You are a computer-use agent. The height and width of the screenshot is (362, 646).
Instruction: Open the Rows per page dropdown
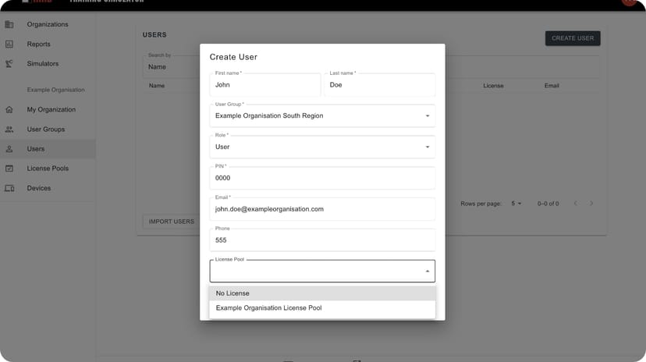click(x=516, y=204)
